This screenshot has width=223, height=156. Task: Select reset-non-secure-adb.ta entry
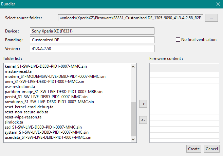pyautogui.click(x=26, y=112)
